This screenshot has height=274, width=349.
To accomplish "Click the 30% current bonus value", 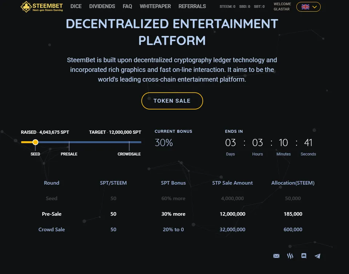I will tap(164, 143).
